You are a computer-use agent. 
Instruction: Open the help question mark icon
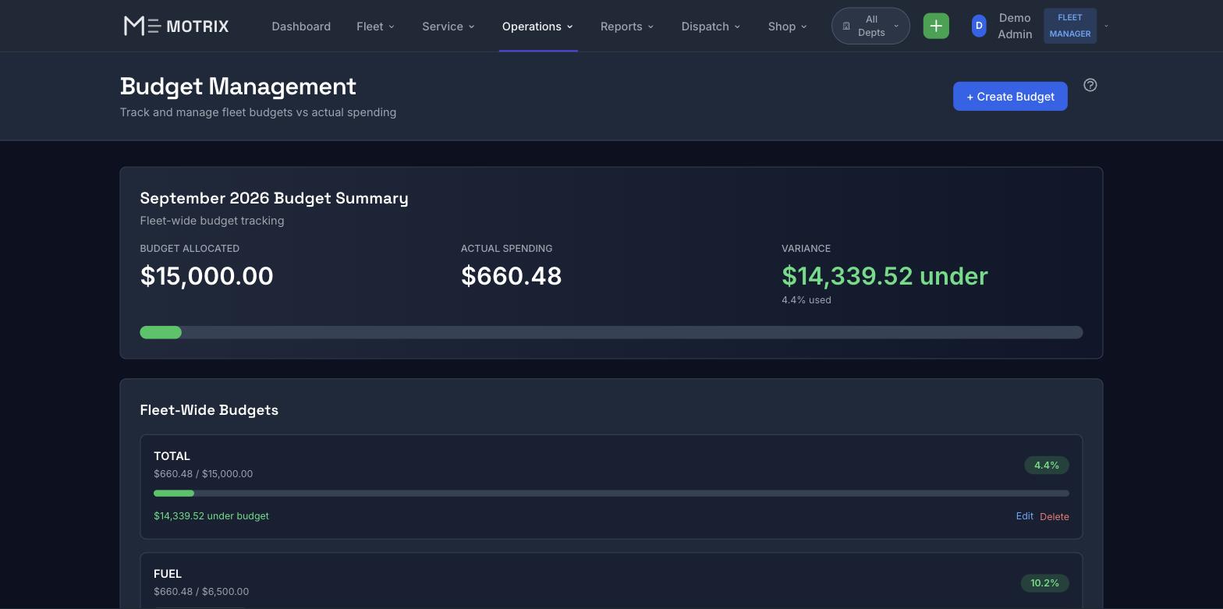[x=1090, y=85]
